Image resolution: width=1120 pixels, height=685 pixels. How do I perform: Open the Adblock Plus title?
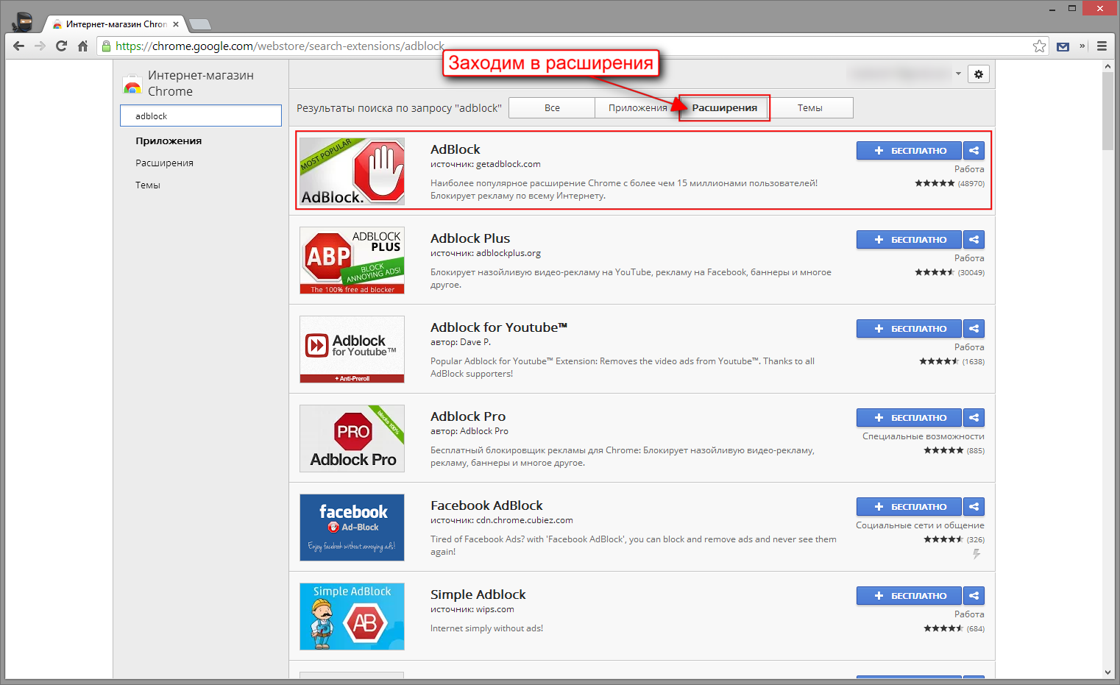[x=470, y=238]
